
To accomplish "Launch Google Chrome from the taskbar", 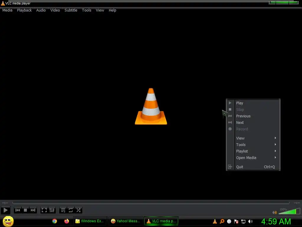I will tap(55, 221).
